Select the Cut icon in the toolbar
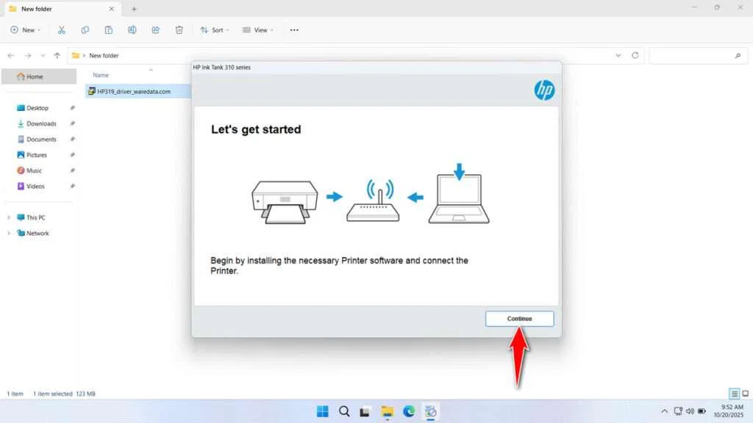This screenshot has width=753, height=423. 62,29
